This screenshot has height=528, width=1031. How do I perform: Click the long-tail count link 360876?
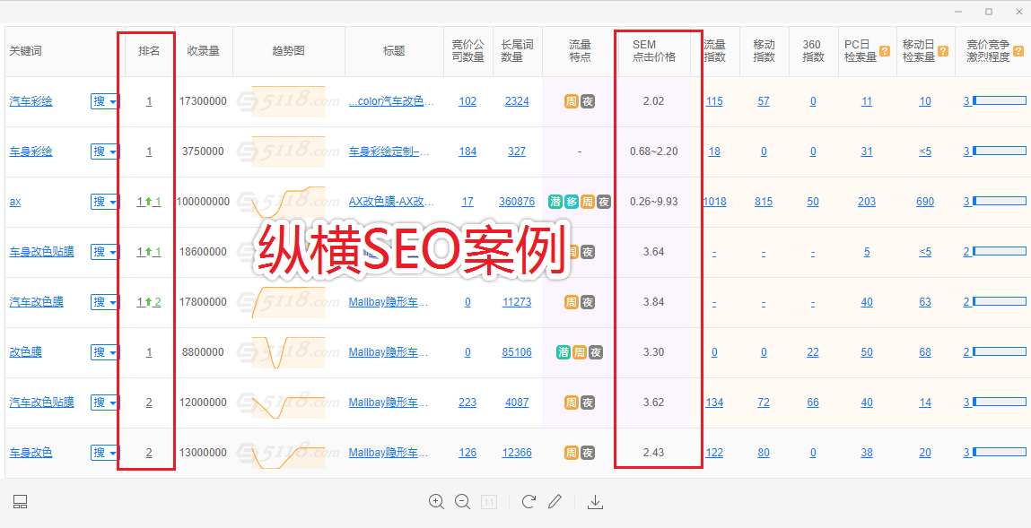(x=517, y=202)
